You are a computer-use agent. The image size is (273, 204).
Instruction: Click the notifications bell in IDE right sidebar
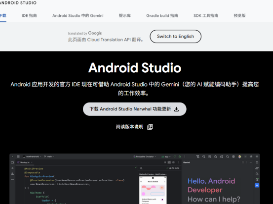(257, 162)
